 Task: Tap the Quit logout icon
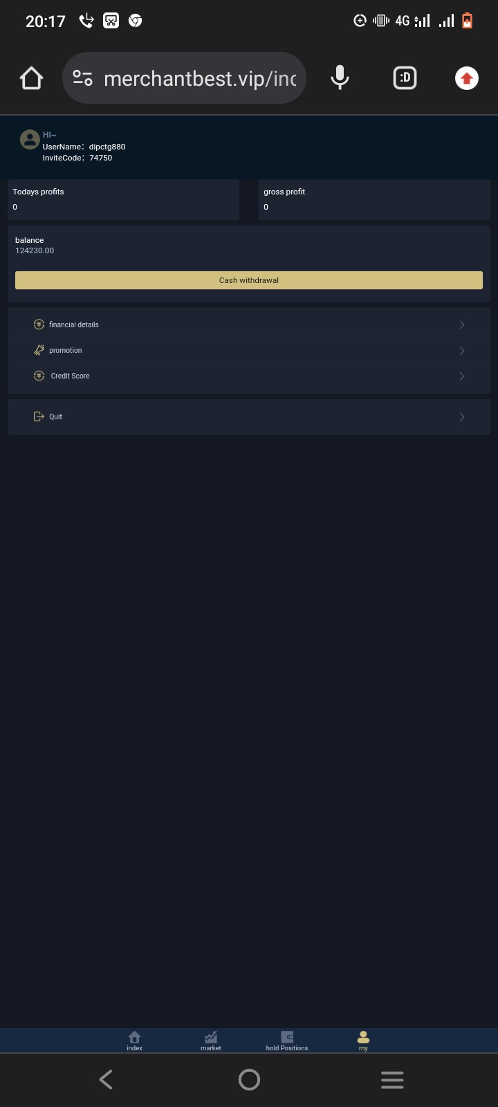(x=39, y=417)
